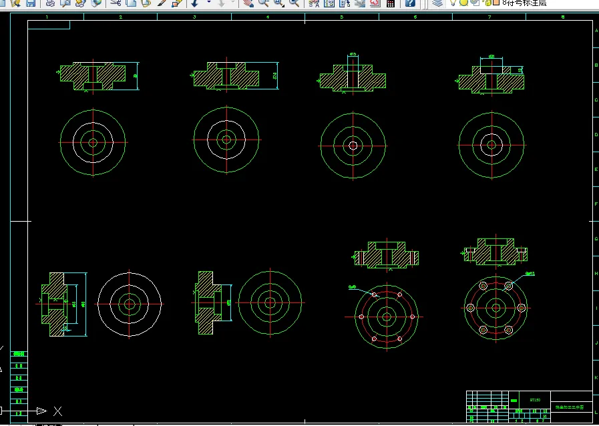
Task: Click zone label 4 on the top border
Action: [267, 17]
